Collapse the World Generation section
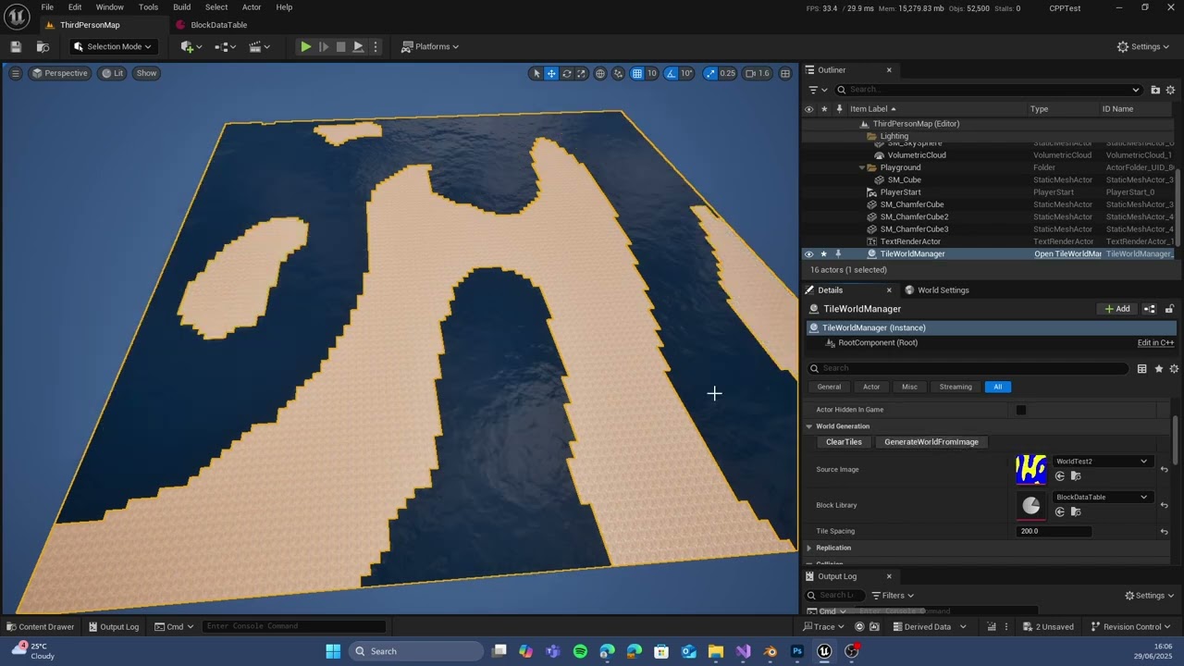 pos(809,426)
